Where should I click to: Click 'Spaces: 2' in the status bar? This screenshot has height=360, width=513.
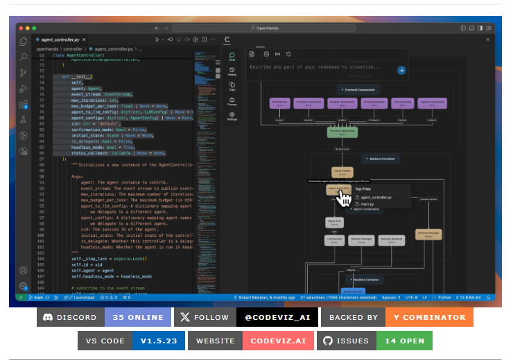(x=391, y=298)
